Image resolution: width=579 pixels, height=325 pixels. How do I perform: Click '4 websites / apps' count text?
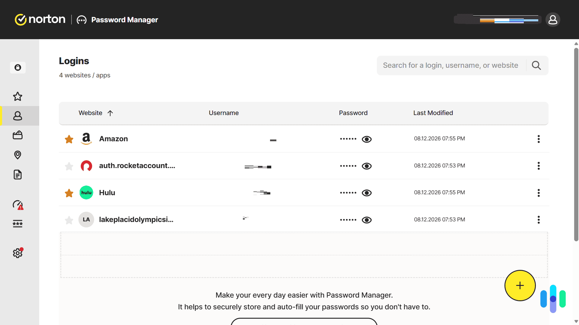pos(85,75)
